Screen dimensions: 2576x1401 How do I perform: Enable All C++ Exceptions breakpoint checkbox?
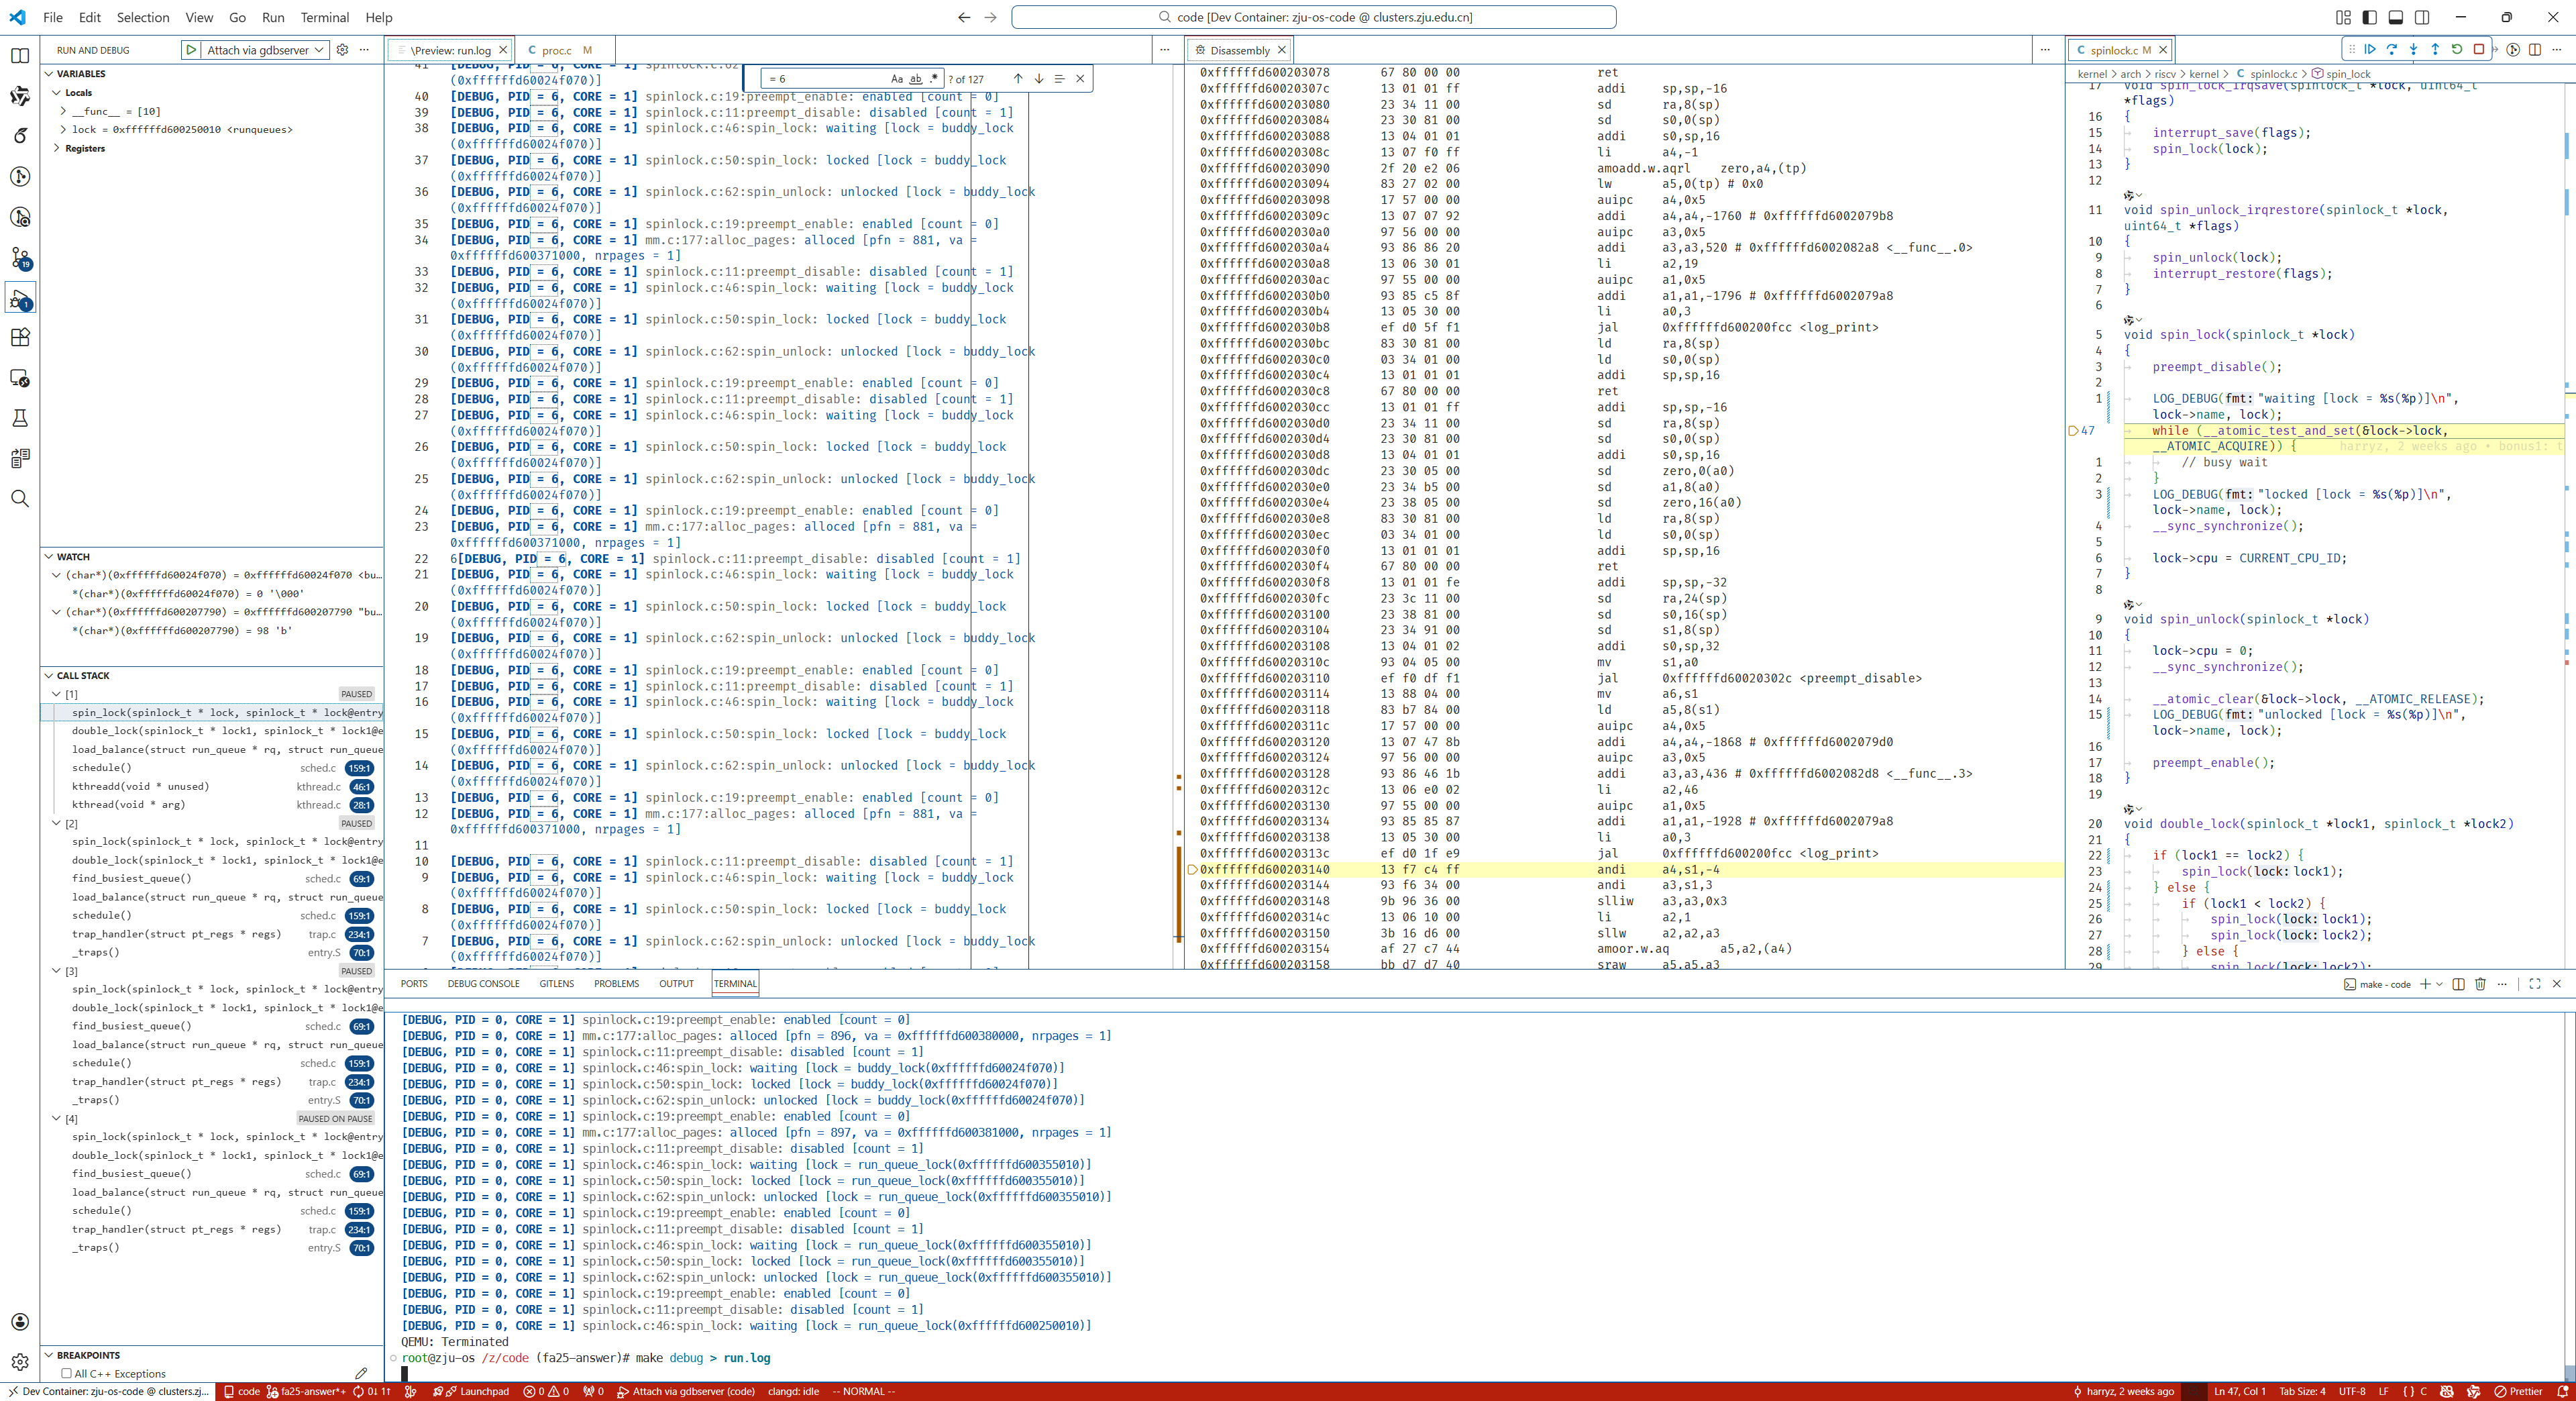tap(67, 1373)
